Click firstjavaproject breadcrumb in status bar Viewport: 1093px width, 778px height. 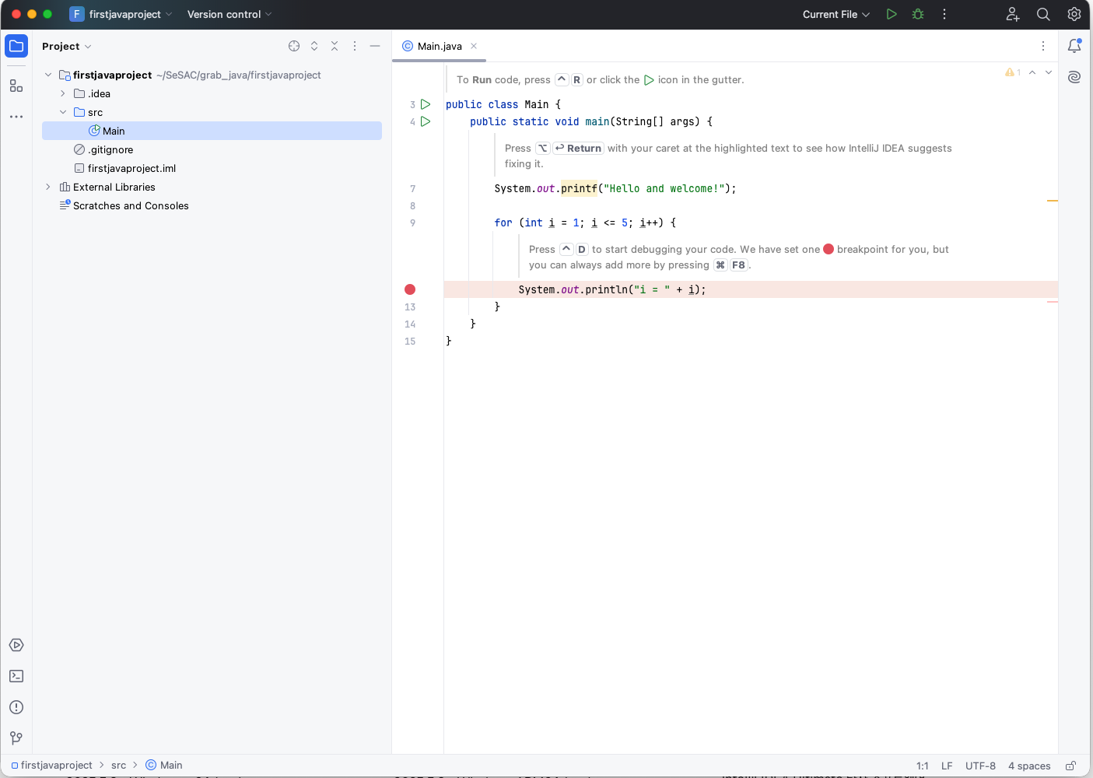coord(51,766)
